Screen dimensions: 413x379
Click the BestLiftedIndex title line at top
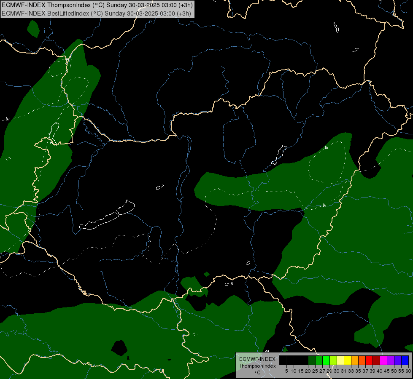coord(97,13)
